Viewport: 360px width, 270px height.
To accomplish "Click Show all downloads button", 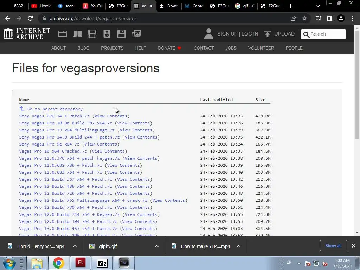I will [x=333, y=246].
